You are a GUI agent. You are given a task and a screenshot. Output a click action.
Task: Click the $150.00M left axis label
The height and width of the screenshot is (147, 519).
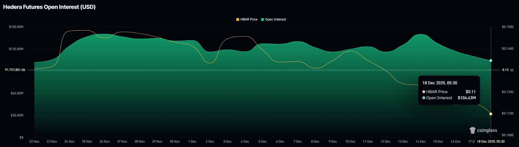16,27
